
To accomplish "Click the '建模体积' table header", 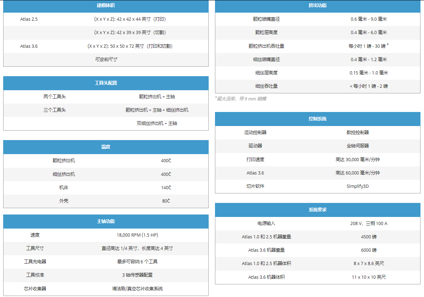I will coord(106,6).
